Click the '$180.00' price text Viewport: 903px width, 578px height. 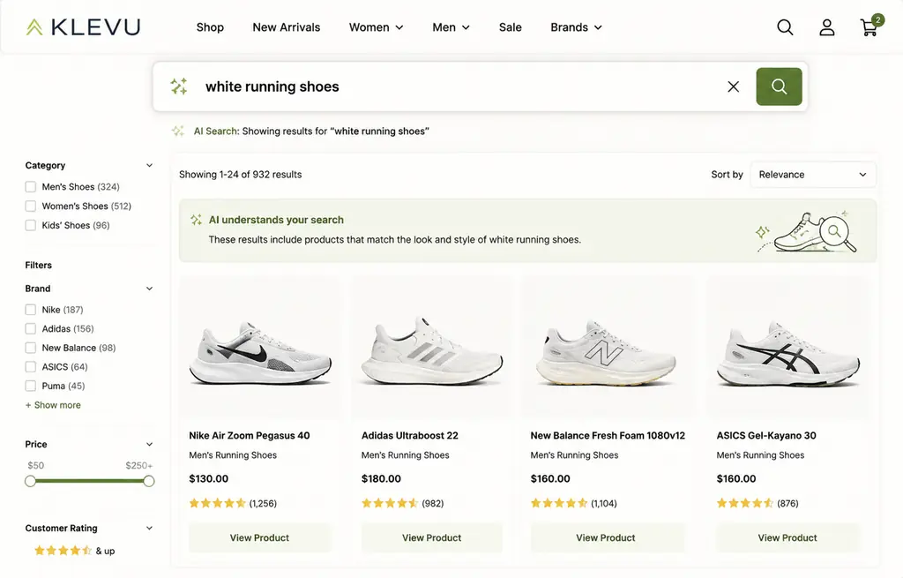[x=381, y=479]
